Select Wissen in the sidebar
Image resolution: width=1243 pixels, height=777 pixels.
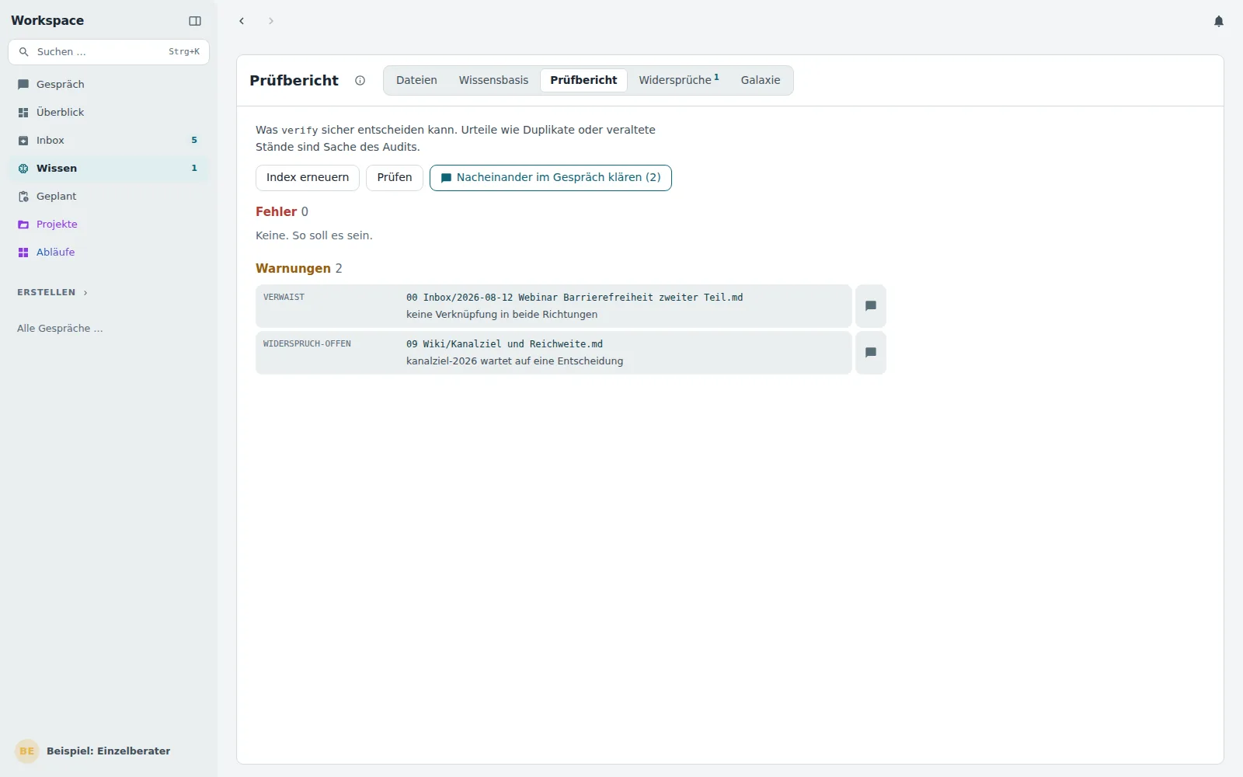[x=109, y=168]
